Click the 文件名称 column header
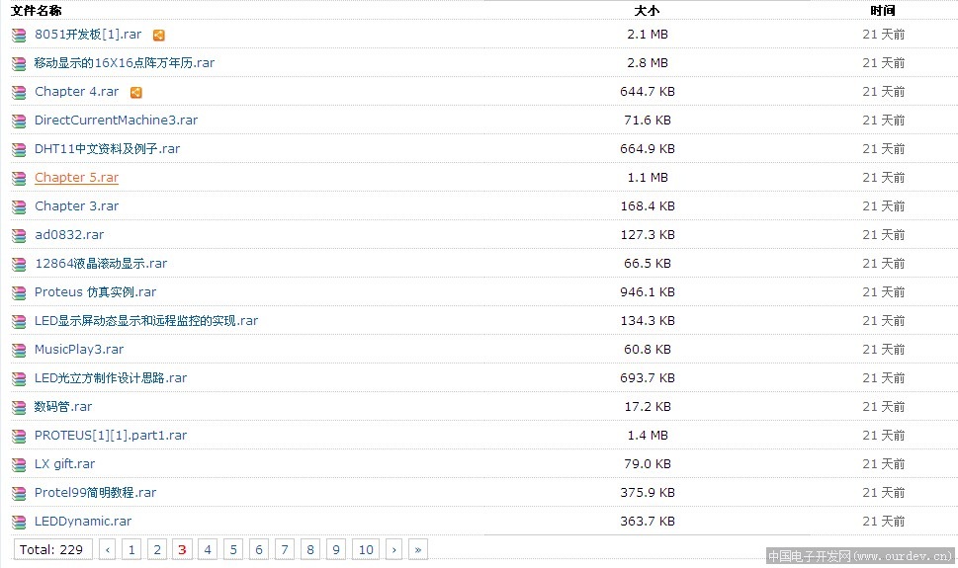Image resolution: width=958 pixels, height=568 pixels. click(36, 11)
